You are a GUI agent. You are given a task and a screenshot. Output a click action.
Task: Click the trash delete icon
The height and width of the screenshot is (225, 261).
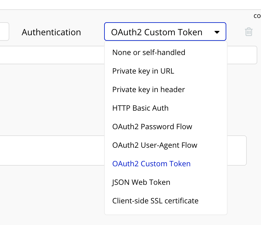pyautogui.click(x=249, y=32)
